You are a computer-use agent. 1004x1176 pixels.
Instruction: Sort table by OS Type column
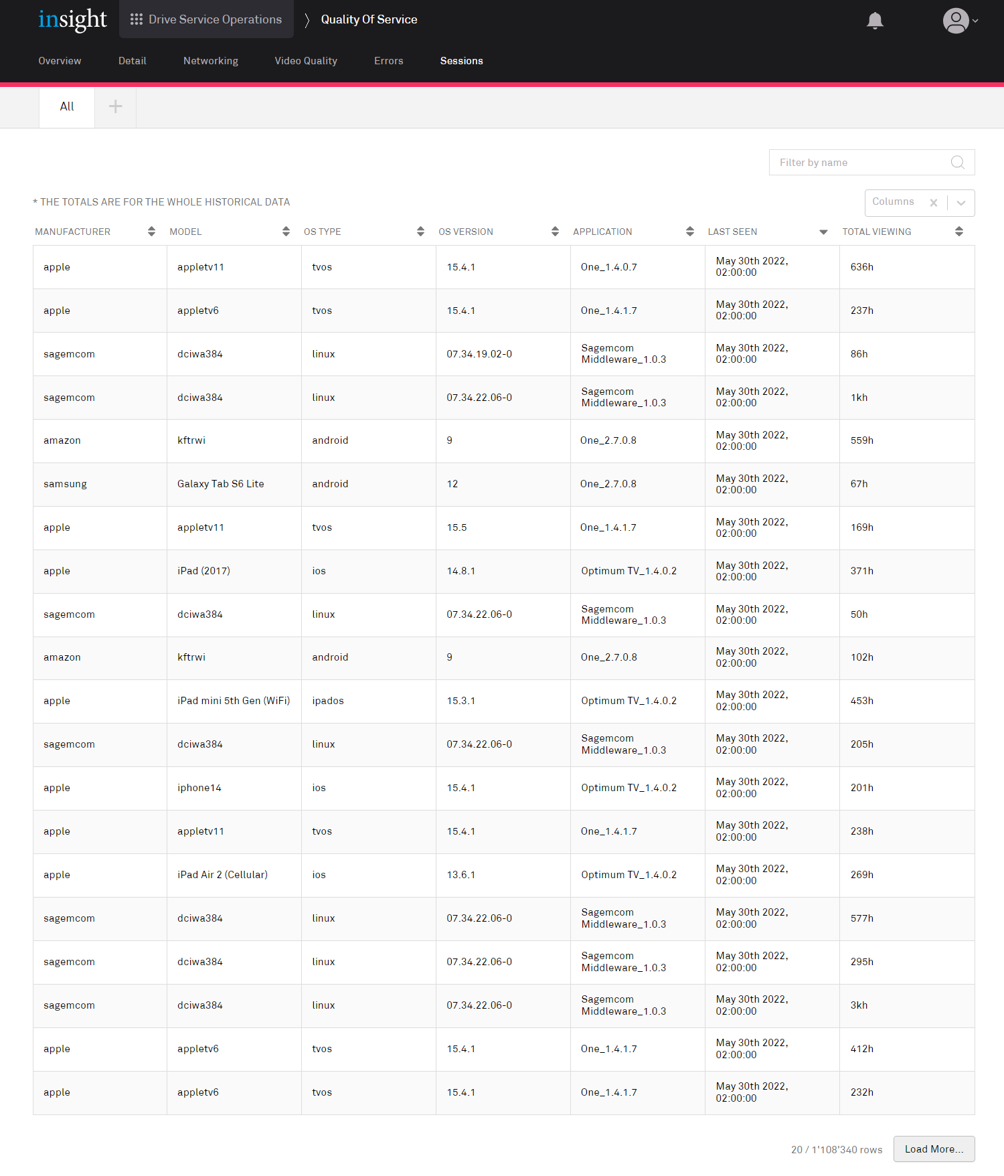(x=420, y=232)
